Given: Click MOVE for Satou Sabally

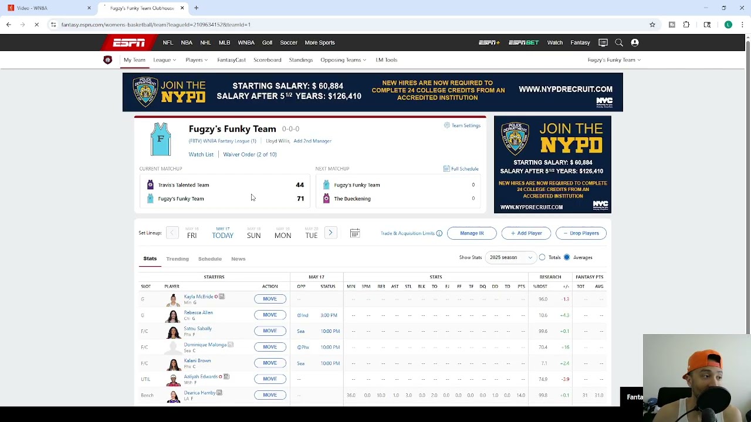Looking at the screenshot, I should (270, 331).
